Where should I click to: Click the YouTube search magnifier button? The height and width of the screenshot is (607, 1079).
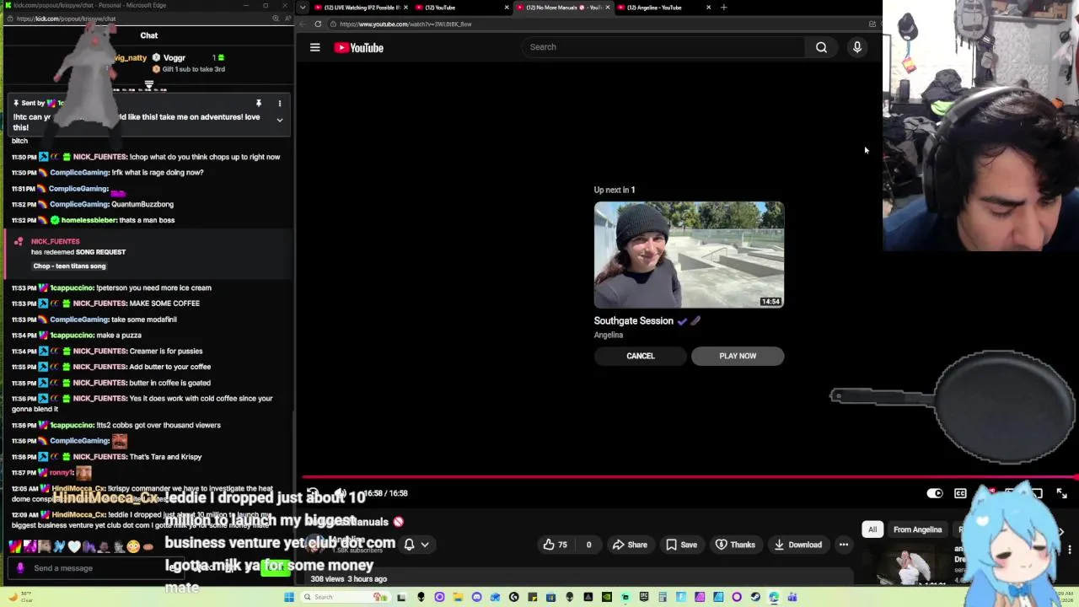(x=821, y=47)
